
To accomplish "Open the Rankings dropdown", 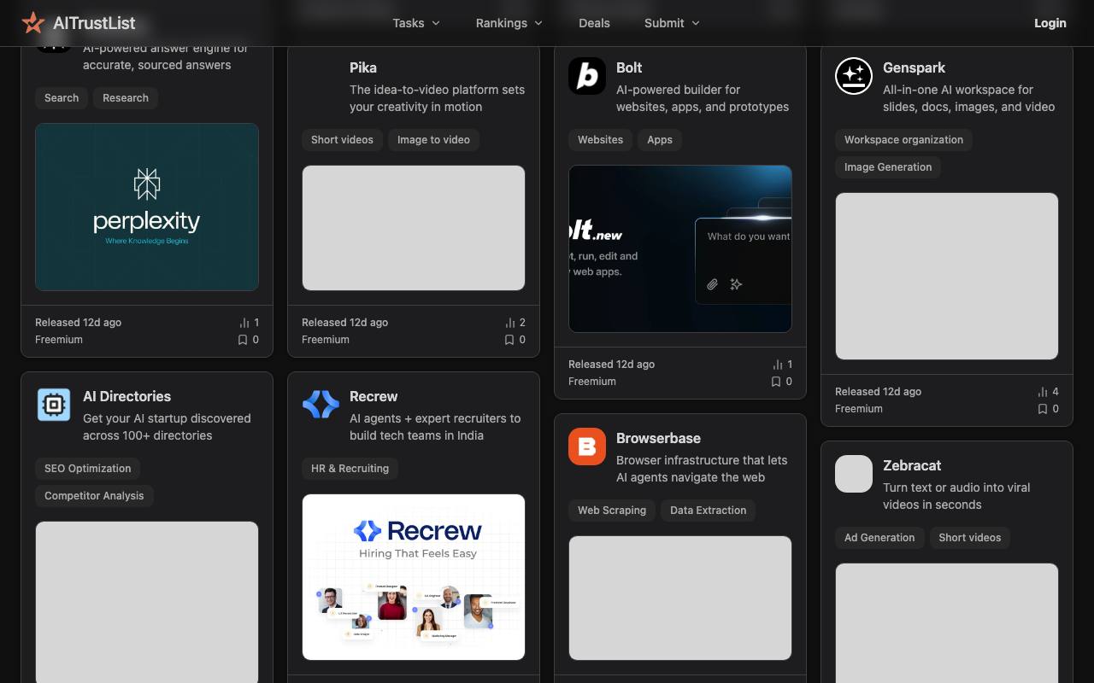I will 509,23.
